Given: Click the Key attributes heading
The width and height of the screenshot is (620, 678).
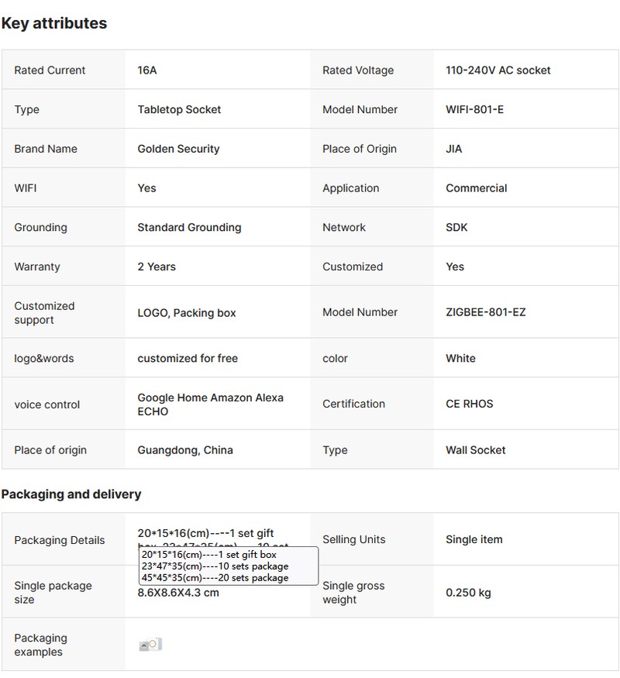Looking at the screenshot, I should click(x=54, y=23).
